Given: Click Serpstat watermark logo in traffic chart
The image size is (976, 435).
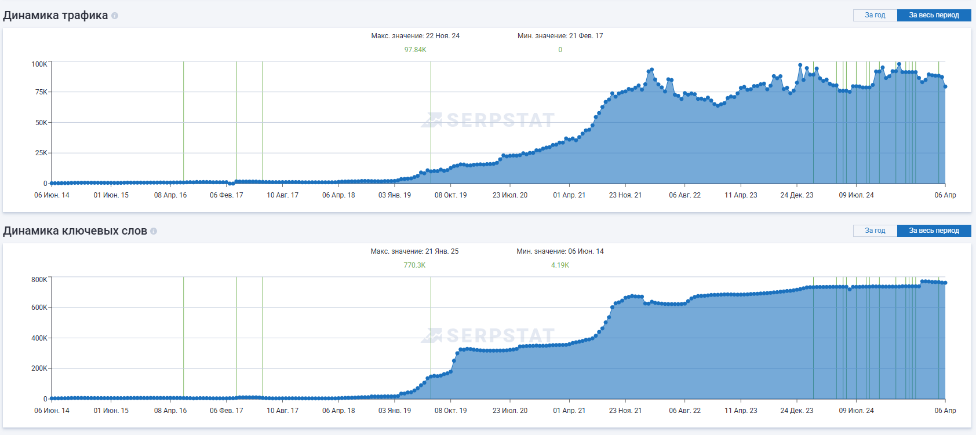Looking at the screenshot, I should (488, 120).
